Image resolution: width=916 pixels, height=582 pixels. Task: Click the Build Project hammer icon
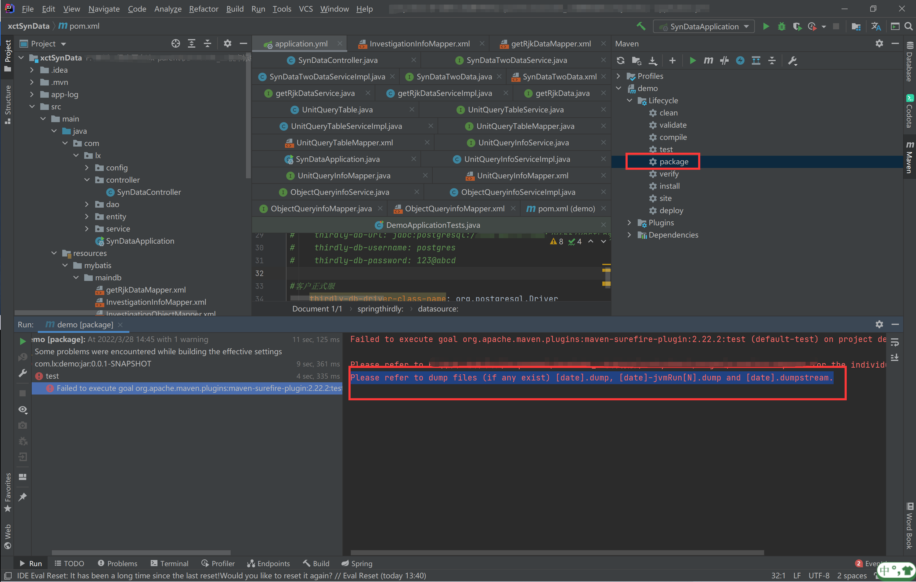pos(641,26)
